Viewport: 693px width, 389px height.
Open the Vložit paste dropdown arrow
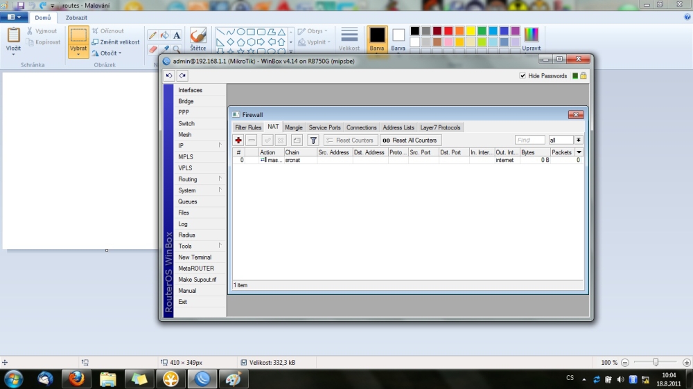click(x=13, y=54)
